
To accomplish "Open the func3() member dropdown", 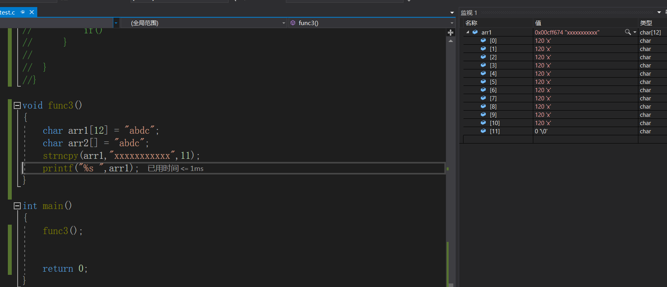I will [x=371, y=23].
